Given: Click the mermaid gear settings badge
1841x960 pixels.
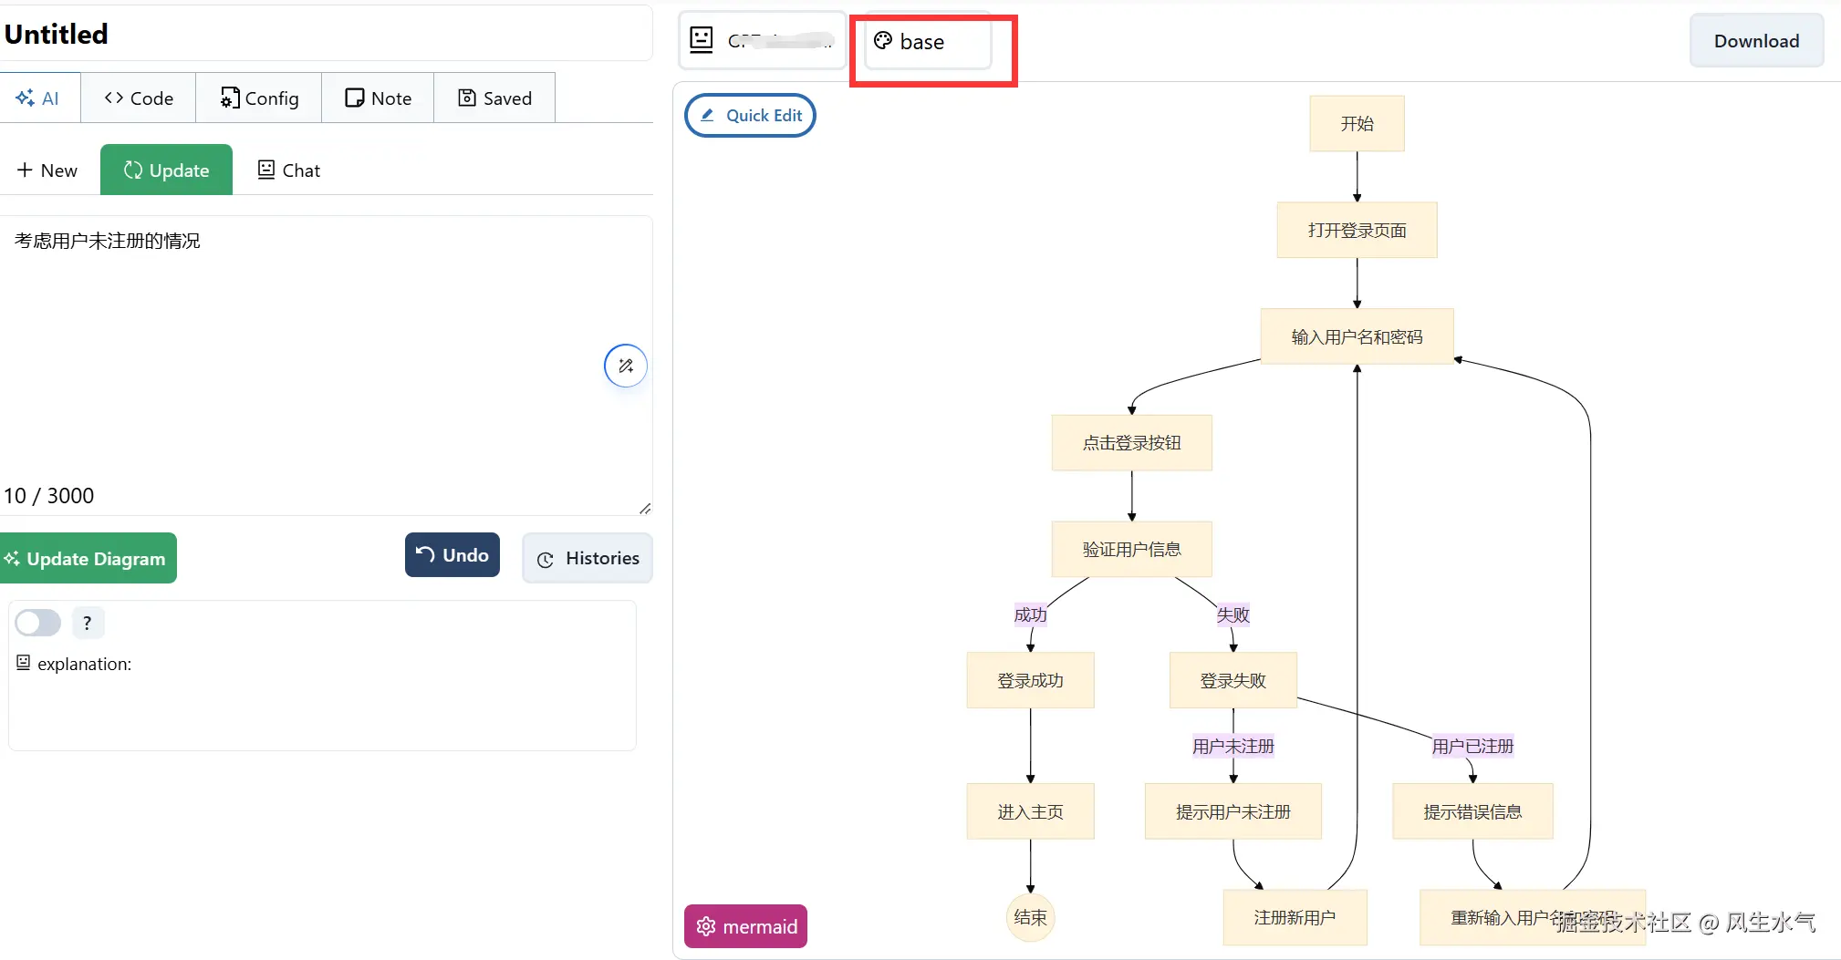Looking at the screenshot, I should coord(745,926).
